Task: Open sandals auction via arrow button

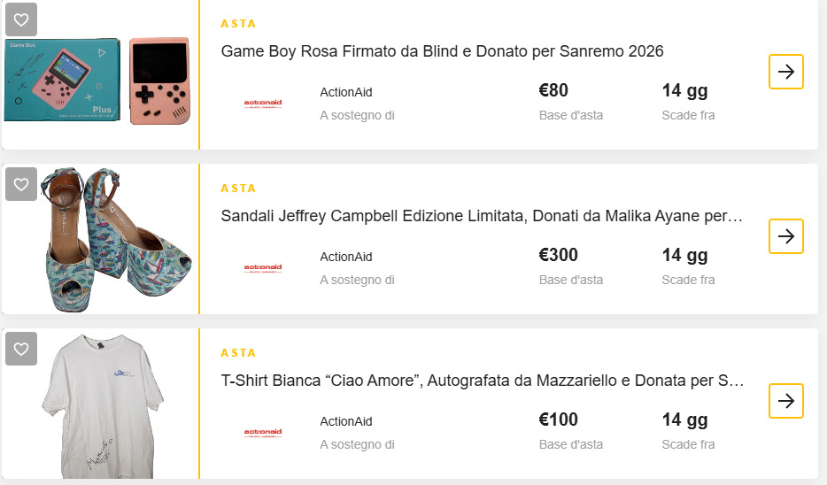Action: 785,236
